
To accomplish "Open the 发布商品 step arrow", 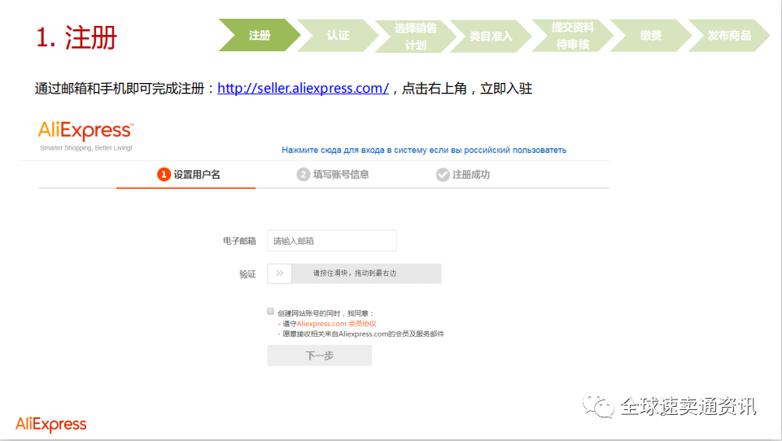I will click(729, 36).
